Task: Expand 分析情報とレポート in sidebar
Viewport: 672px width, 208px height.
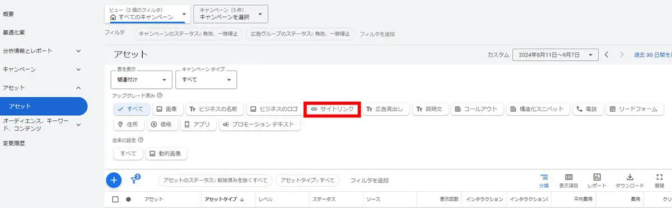Action: pos(42,51)
